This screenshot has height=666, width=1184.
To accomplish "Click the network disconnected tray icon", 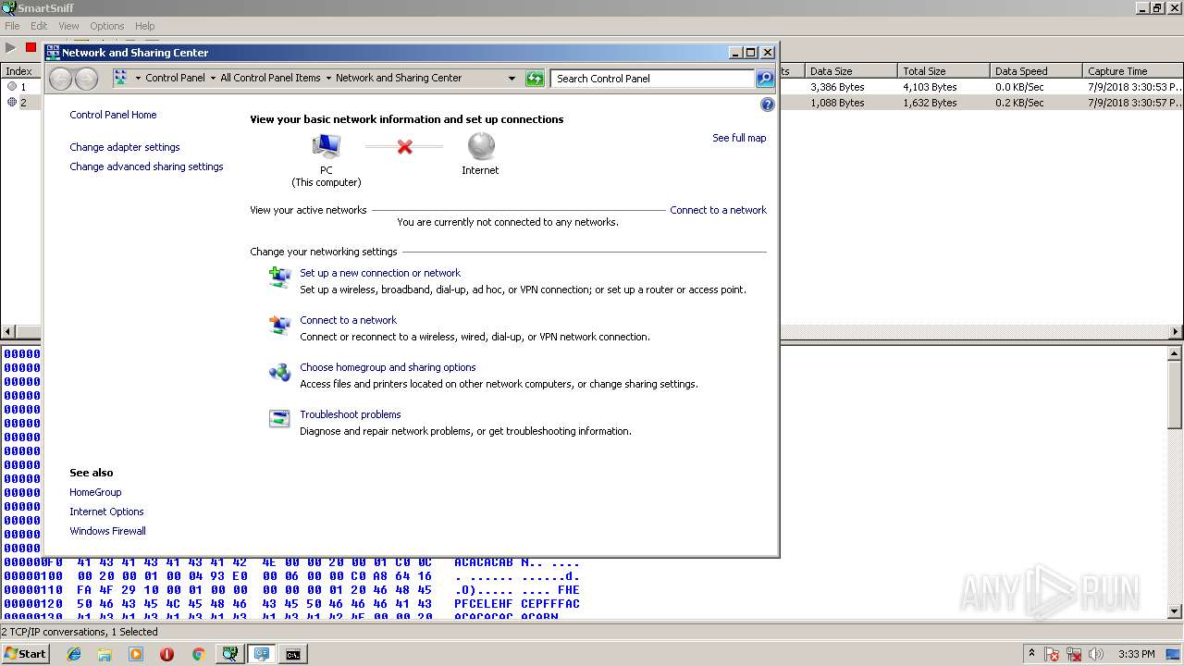I will [x=1075, y=654].
